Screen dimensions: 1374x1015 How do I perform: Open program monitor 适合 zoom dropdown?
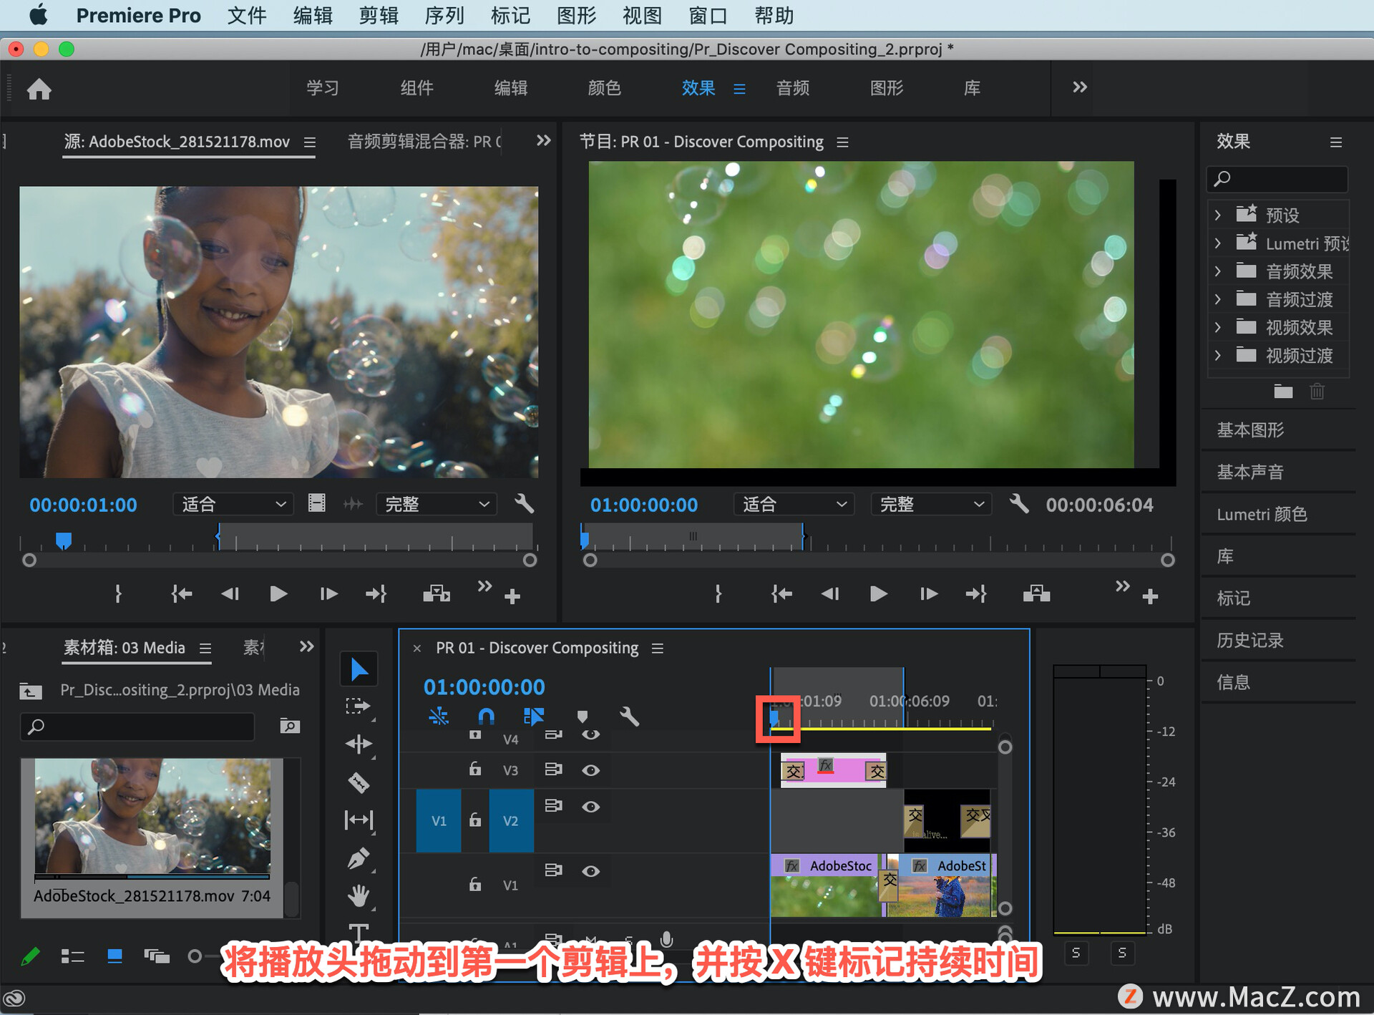click(794, 504)
